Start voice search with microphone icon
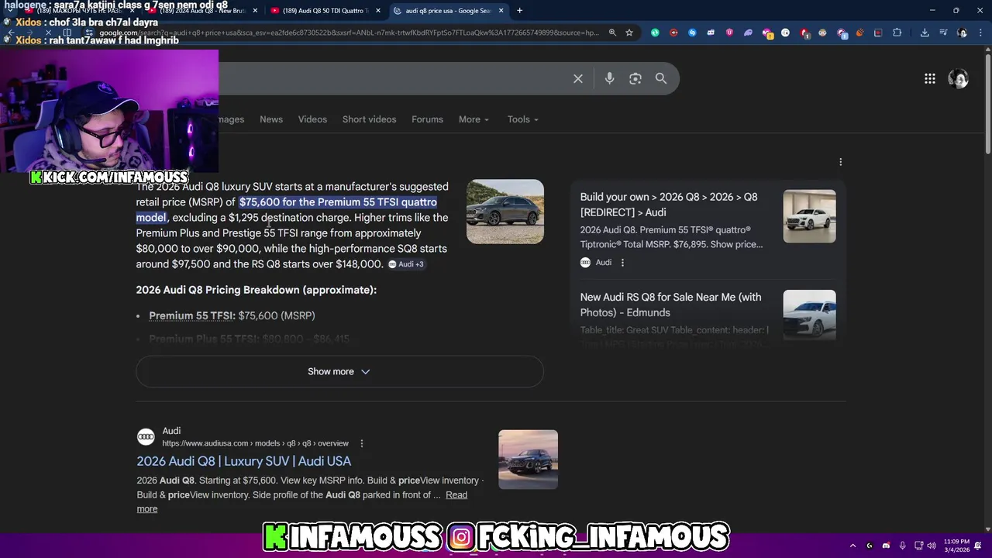The height and width of the screenshot is (558, 992). (609, 78)
